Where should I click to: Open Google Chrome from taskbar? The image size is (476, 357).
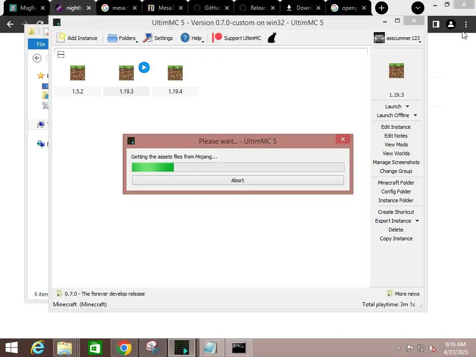click(124, 348)
